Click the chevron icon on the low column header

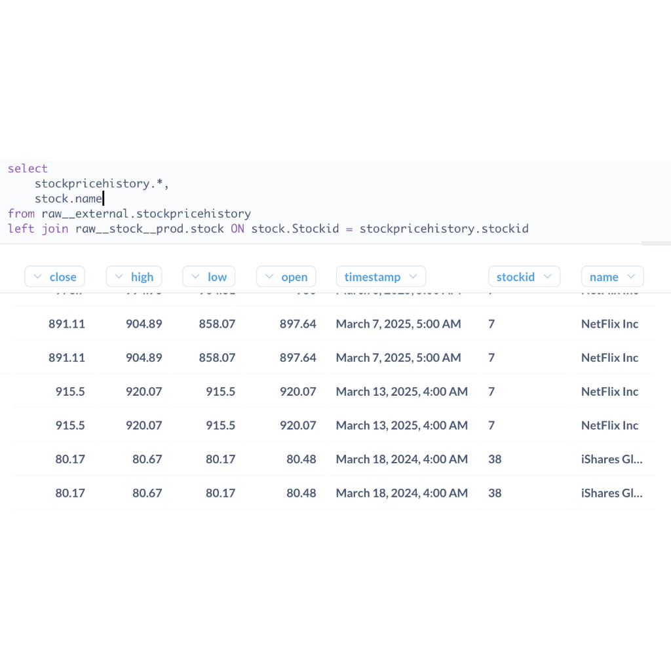pyautogui.click(x=195, y=277)
